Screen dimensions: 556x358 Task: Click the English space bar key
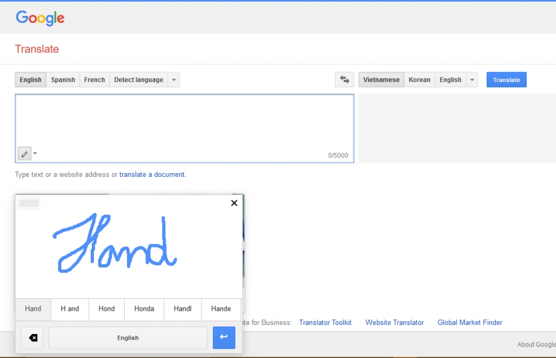click(128, 338)
